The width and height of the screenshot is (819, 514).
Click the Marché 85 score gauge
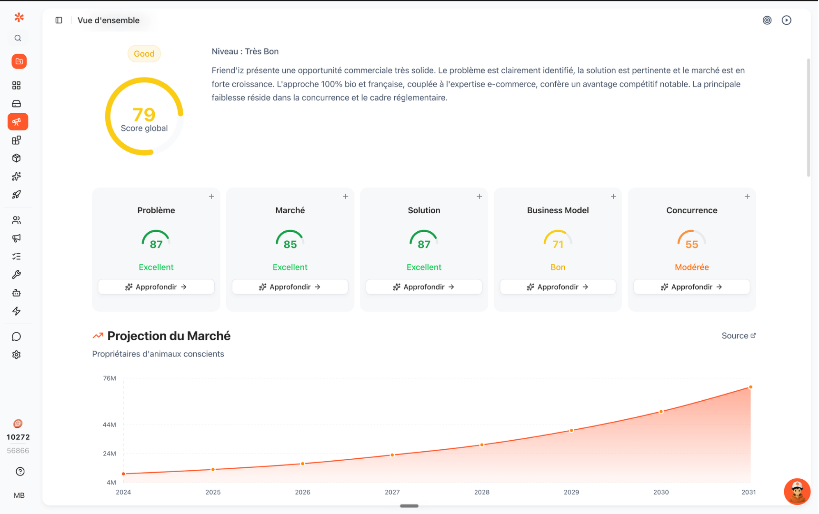(x=290, y=240)
